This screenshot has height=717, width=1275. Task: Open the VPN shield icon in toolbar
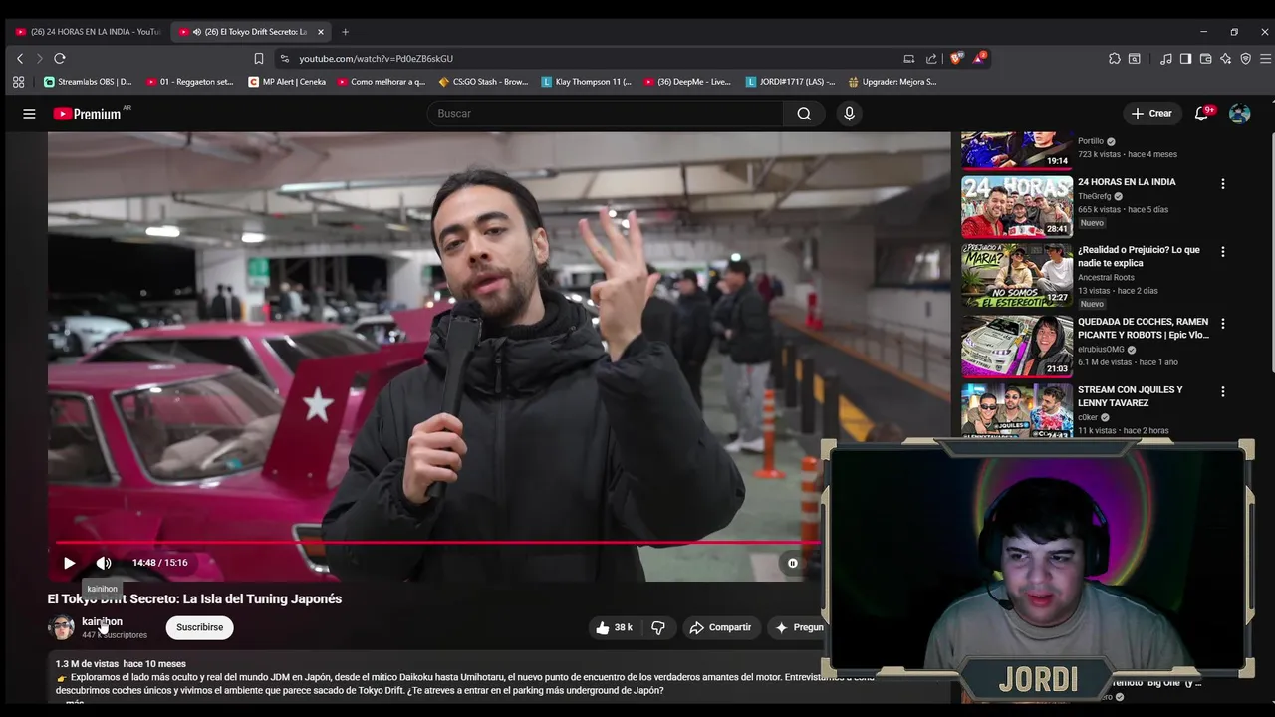click(x=1245, y=59)
